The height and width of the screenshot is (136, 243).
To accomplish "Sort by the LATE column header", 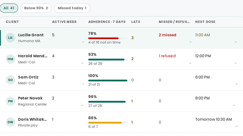I will 136,22.
